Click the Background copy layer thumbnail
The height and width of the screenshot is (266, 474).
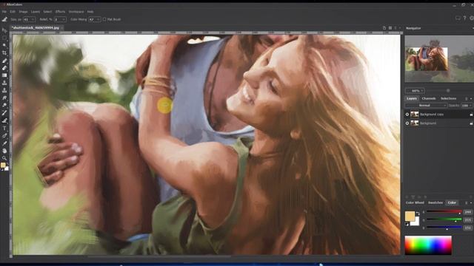415,115
